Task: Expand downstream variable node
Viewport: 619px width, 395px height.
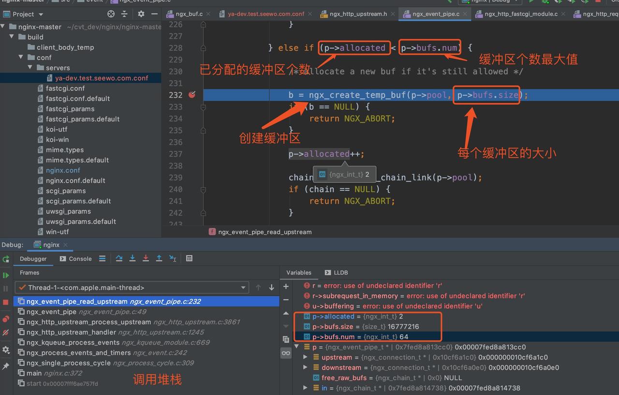Action: click(305, 367)
